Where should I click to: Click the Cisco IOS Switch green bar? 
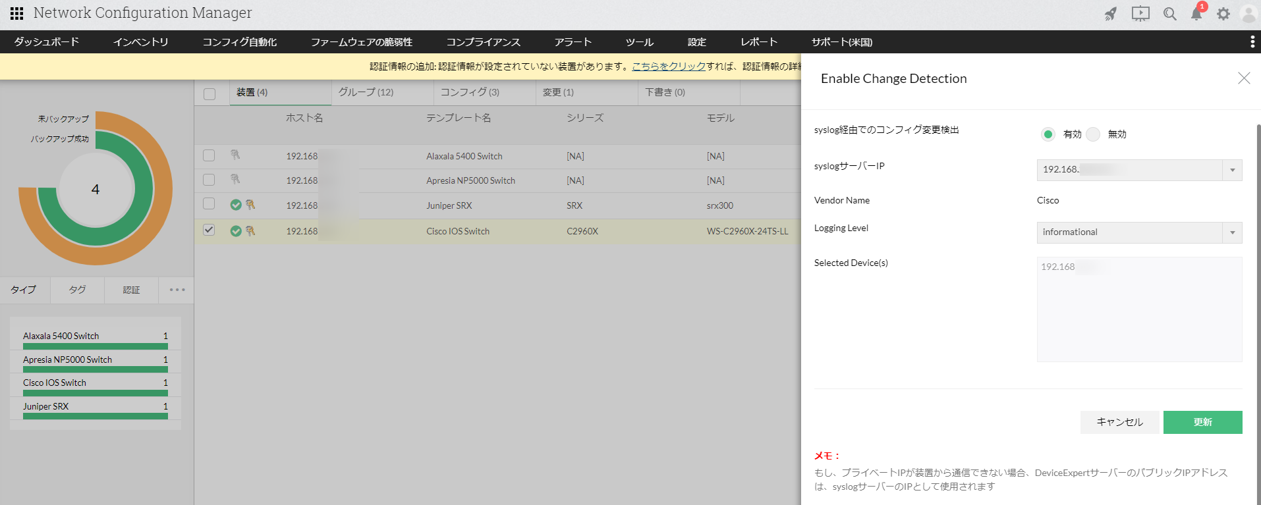96,393
